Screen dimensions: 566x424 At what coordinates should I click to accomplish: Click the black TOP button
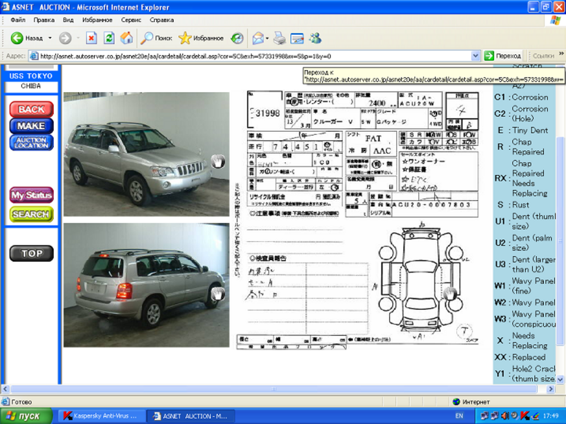click(32, 254)
